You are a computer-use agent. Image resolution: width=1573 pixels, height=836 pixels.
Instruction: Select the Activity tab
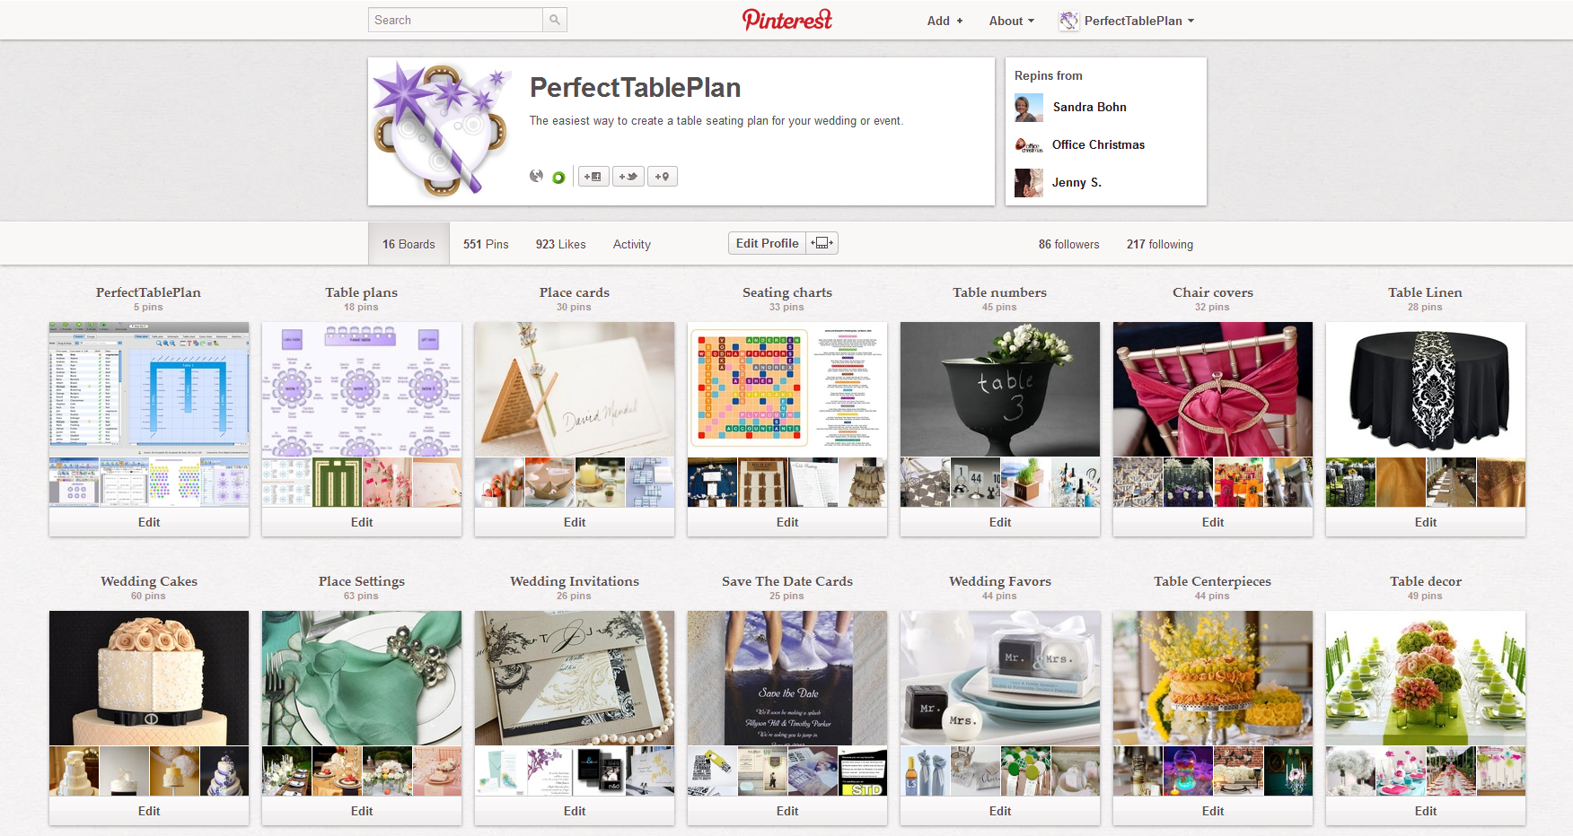[632, 244]
